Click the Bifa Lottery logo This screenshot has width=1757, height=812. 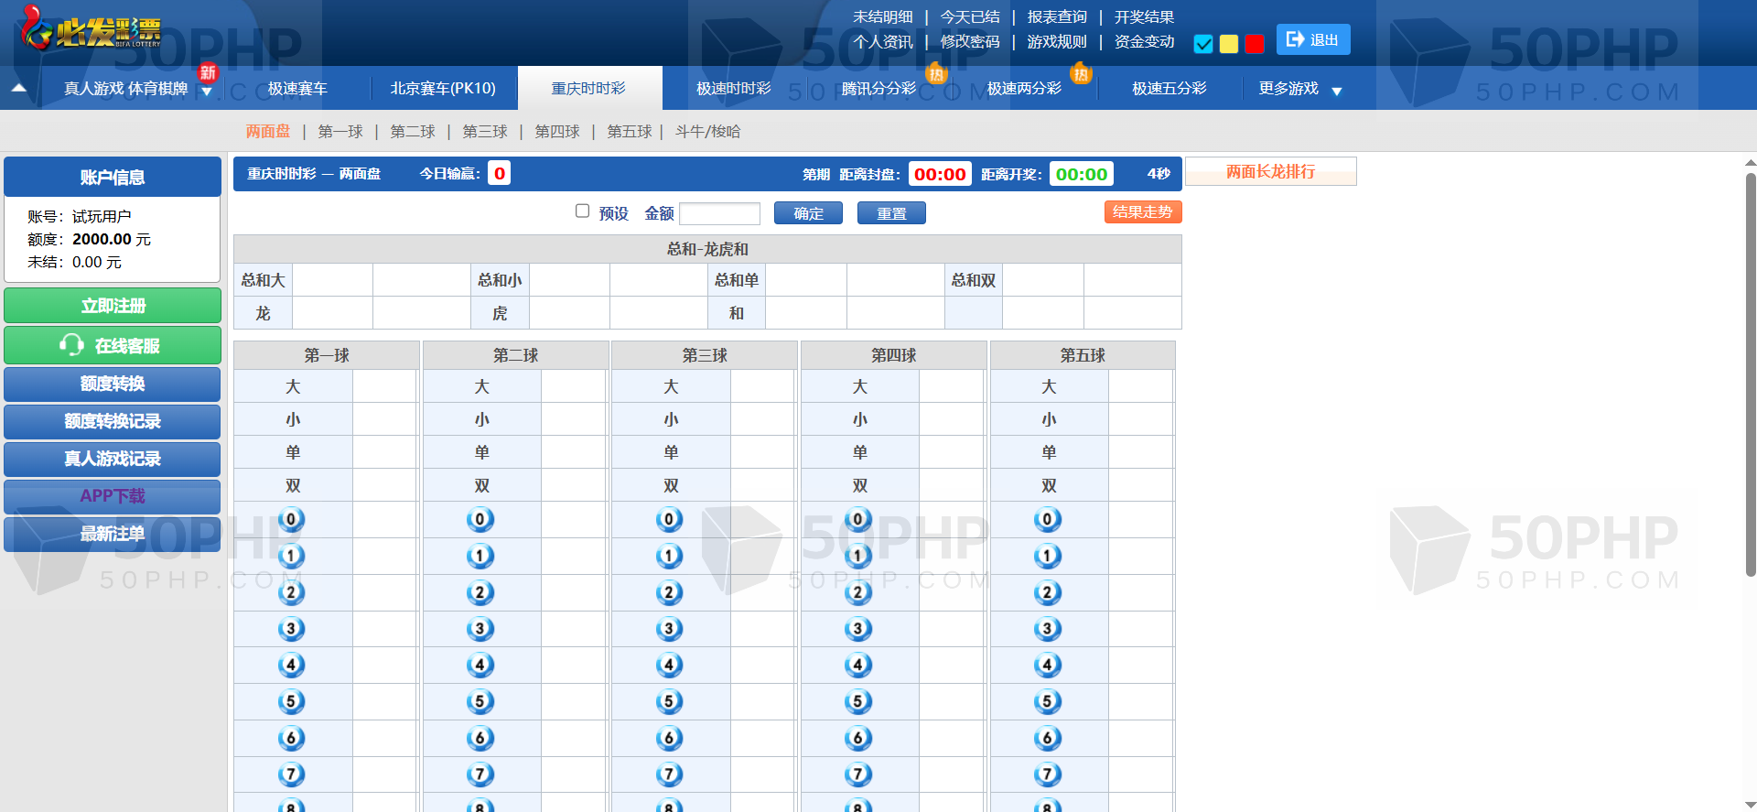92,29
